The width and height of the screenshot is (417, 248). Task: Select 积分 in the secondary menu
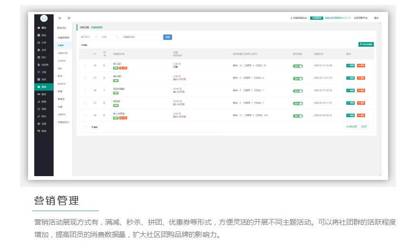click(x=60, y=76)
